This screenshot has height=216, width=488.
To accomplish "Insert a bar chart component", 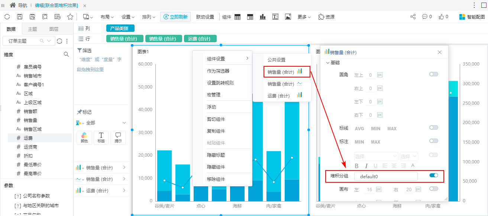I will point(263,17).
